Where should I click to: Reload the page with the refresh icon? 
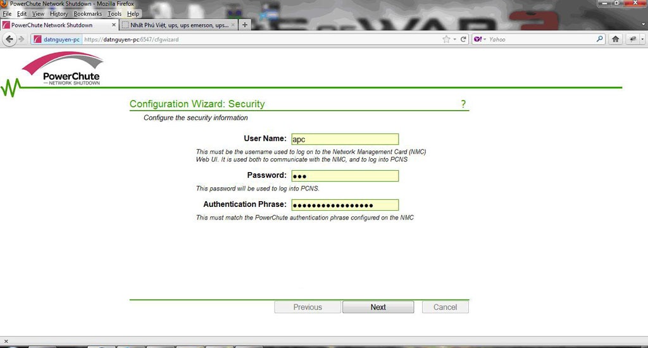click(464, 39)
